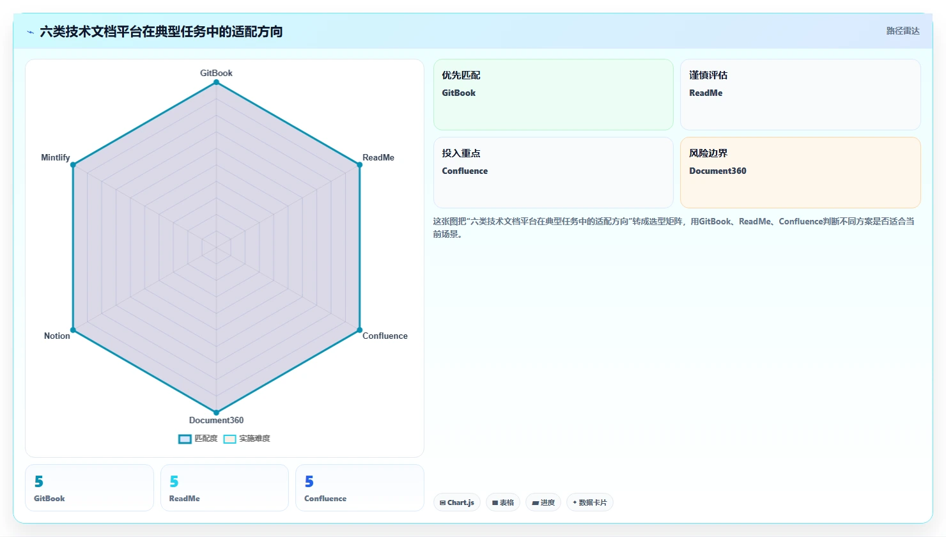946x537 pixels.
Task: Select the ReadMe score 5 stat card
Action: [x=224, y=488]
